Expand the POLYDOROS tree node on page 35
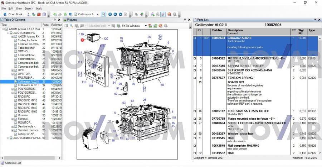Viewport: 322px width, 167px height. [x=13, y=89]
